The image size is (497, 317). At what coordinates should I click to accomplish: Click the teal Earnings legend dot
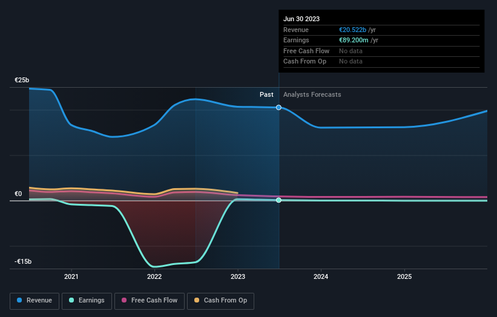(x=71, y=300)
